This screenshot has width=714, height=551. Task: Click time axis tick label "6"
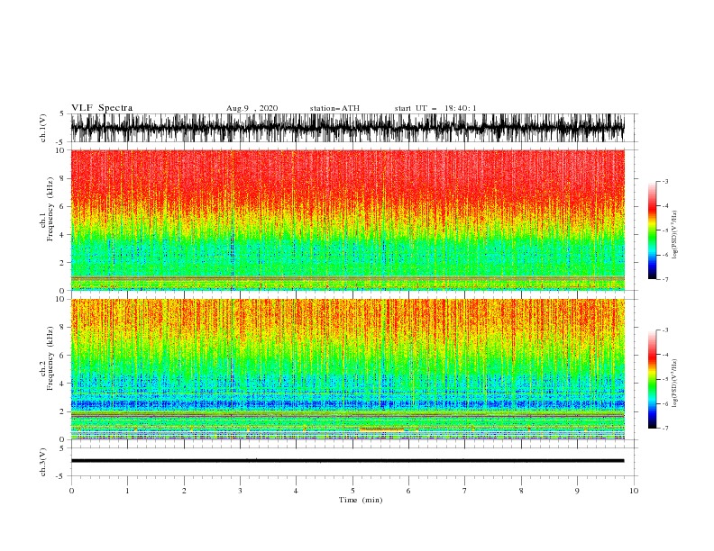[408, 491]
